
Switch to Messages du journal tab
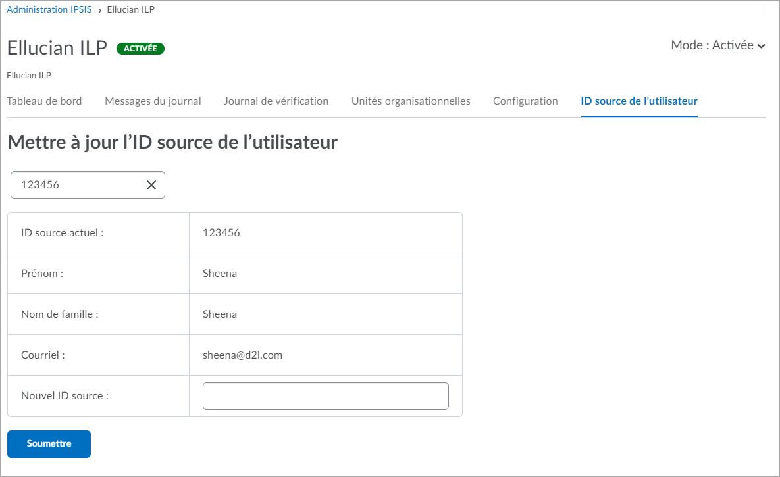click(153, 101)
